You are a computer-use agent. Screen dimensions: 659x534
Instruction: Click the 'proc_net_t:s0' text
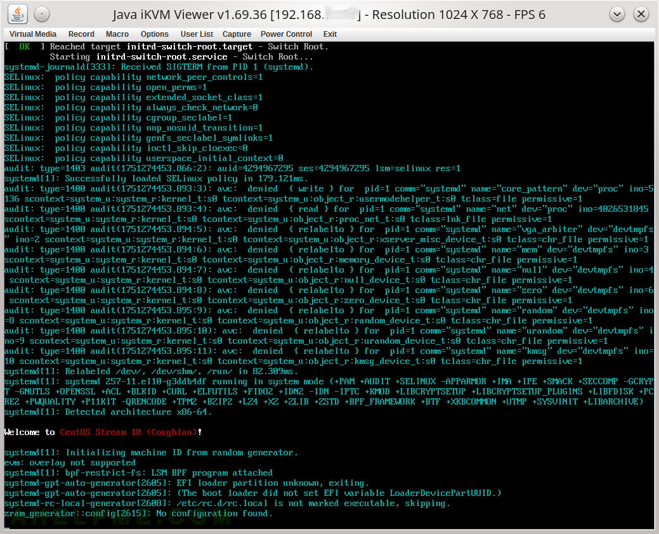tap(372, 219)
